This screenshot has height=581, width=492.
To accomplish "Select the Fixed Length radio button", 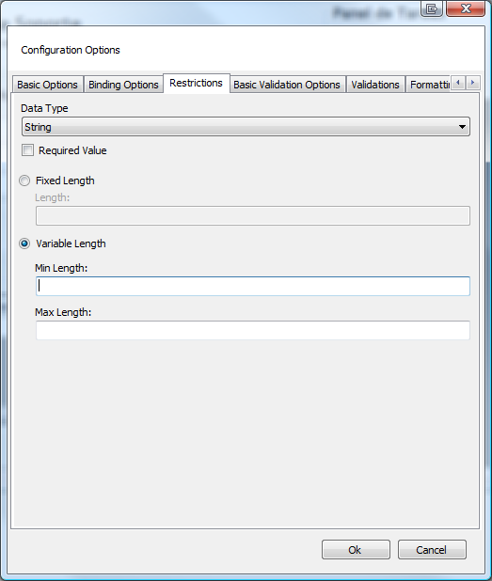I will click(x=24, y=181).
